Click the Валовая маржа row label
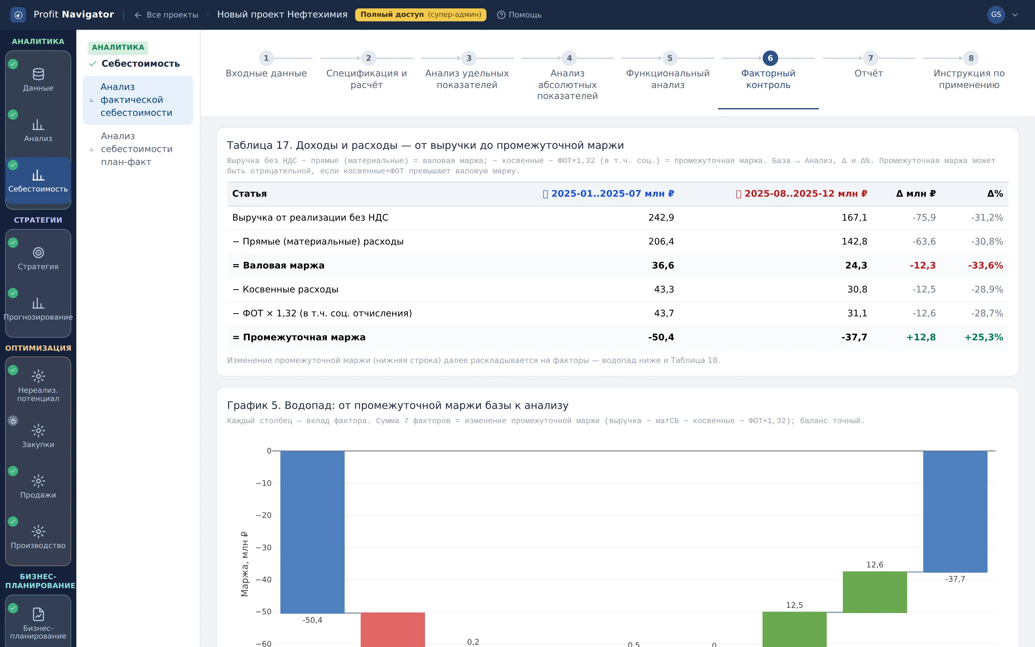The height and width of the screenshot is (647, 1035). click(278, 266)
